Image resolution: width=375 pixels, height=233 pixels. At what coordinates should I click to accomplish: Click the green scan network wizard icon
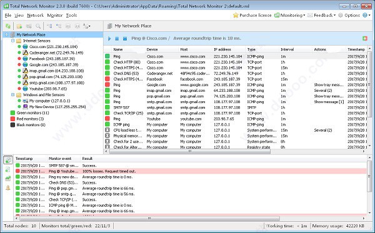pyautogui.click(x=8, y=26)
